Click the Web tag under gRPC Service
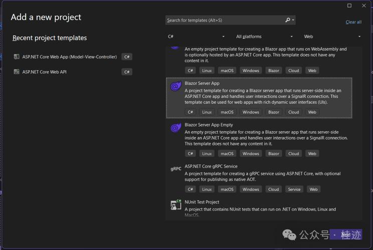373x250 pixels. (x=313, y=189)
